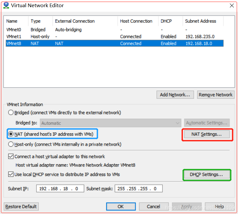Click the Subnet IP input field
The height and width of the screenshot is (214, 238).
[x=60, y=189]
